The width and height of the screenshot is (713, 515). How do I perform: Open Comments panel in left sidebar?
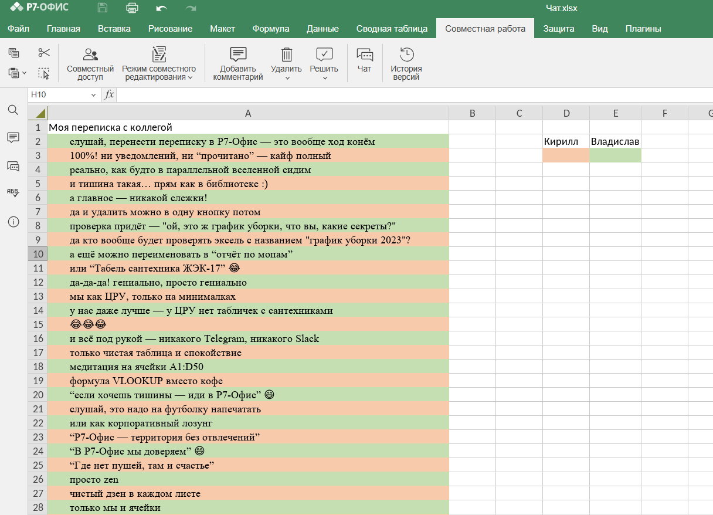click(x=13, y=137)
